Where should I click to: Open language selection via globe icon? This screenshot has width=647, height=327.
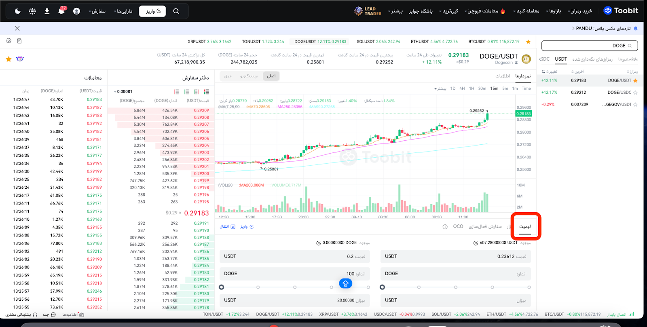tap(32, 11)
